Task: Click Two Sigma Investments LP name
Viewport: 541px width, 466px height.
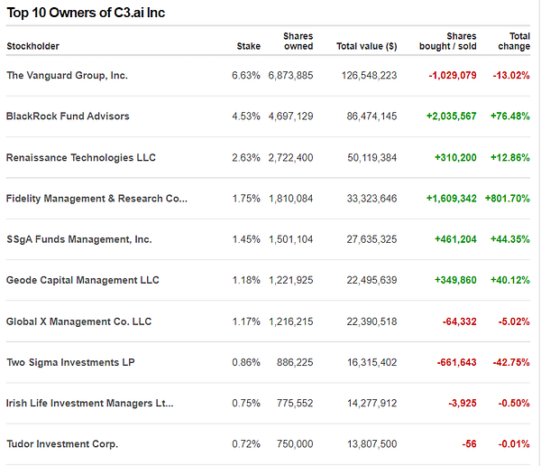Action: (x=70, y=362)
